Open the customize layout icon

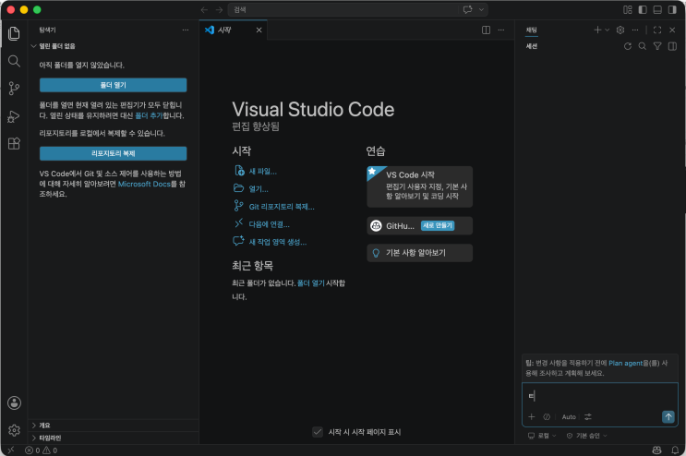click(x=628, y=9)
